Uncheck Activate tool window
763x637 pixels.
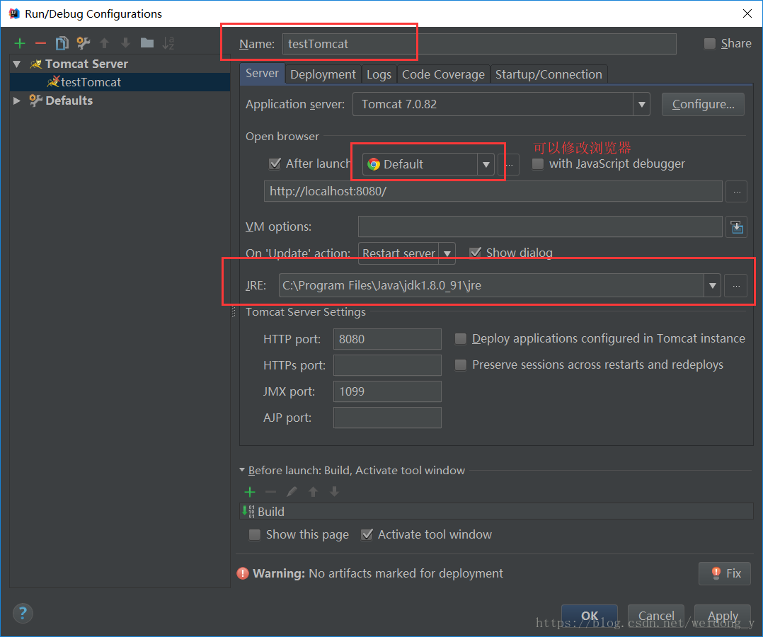point(367,535)
